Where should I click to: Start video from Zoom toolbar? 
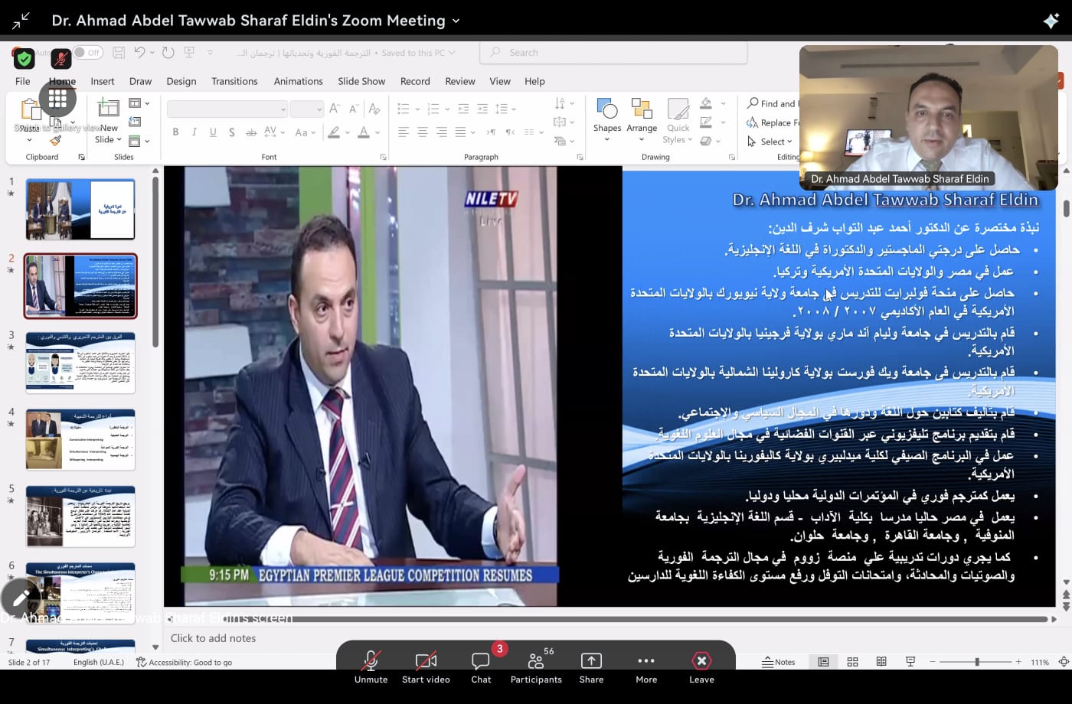click(426, 661)
